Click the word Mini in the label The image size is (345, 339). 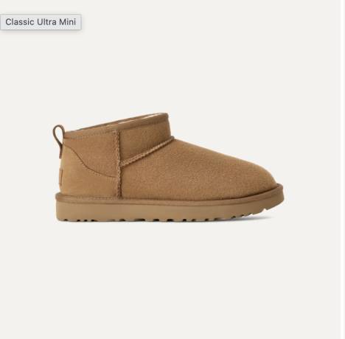click(67, 22)
